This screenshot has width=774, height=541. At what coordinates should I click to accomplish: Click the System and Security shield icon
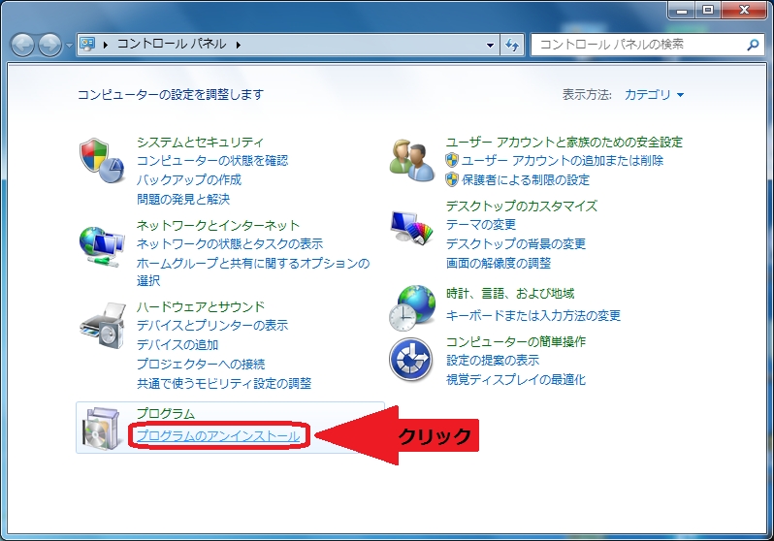(x=102, y=160)
